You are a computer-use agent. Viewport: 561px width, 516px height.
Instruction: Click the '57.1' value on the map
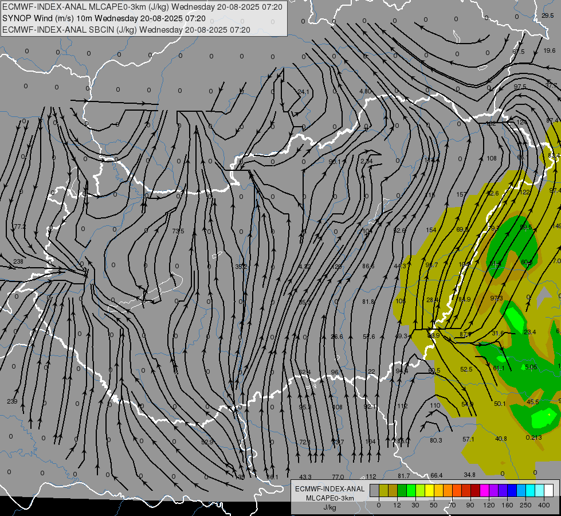(468, 439)
